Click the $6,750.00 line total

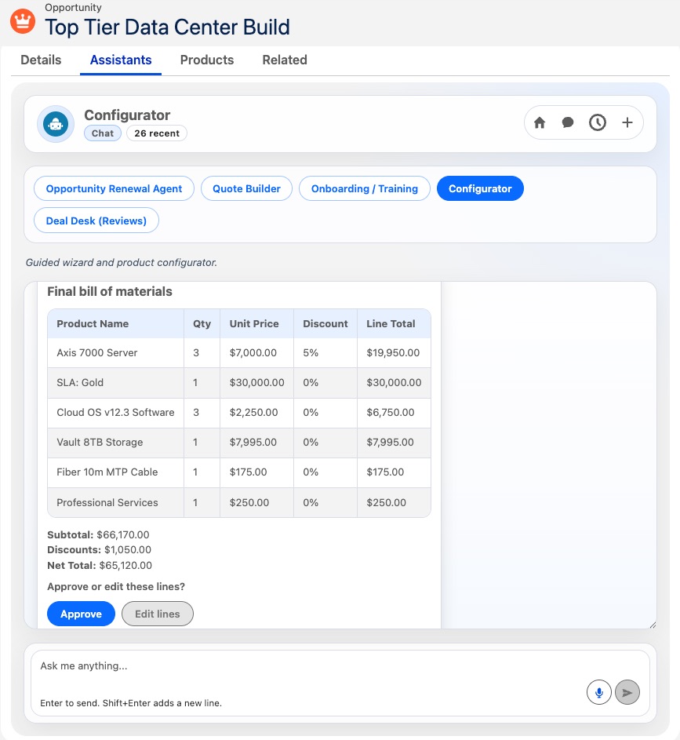pos(395,413)
